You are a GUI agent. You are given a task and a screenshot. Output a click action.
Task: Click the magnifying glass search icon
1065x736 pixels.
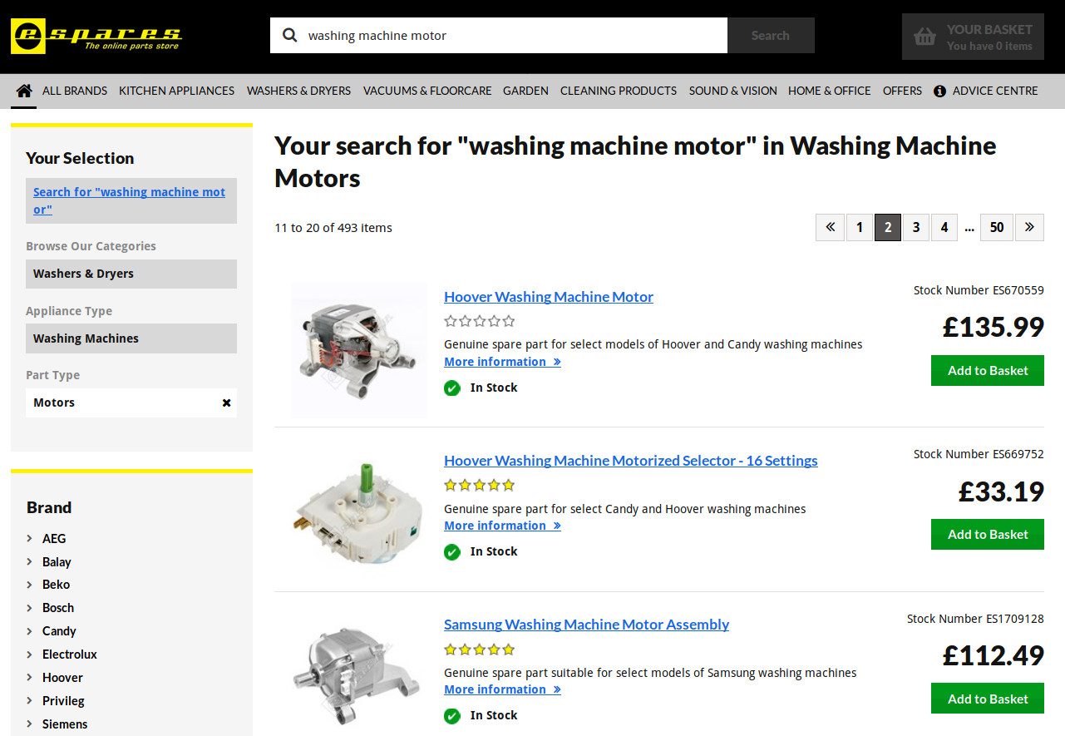coord(289,35)
